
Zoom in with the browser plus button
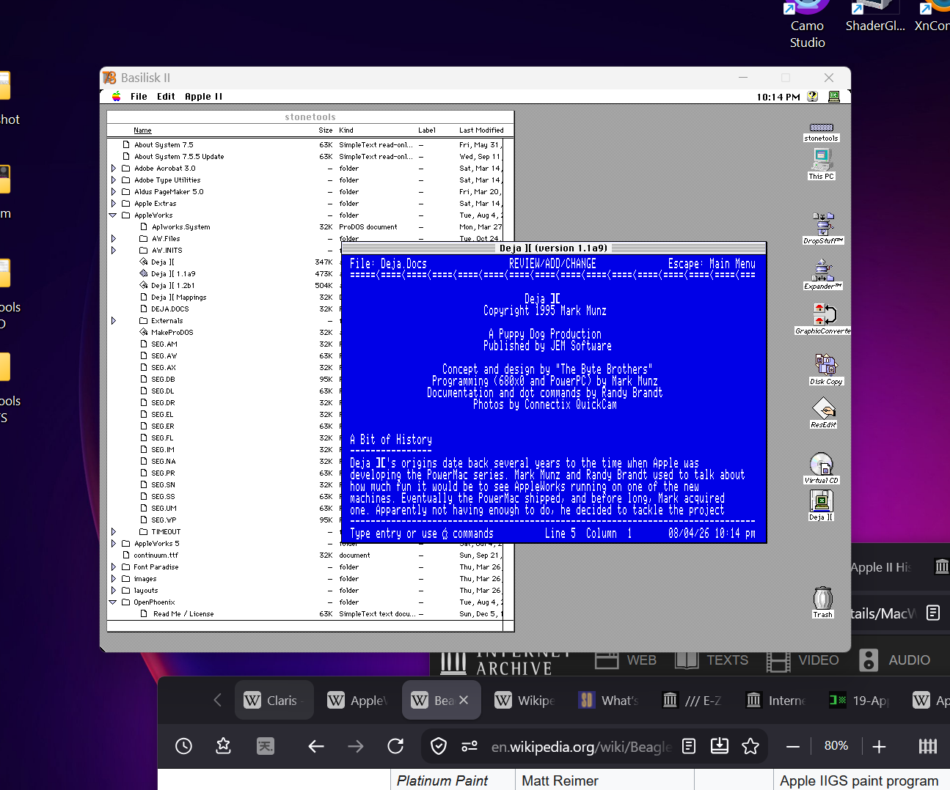pos(879,747)
